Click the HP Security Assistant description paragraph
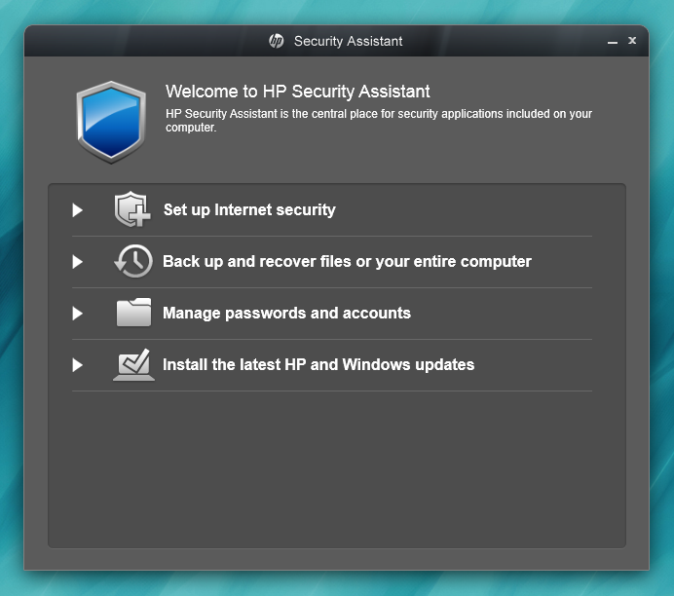This screenshot has width=674, height=596. coord(379,121)
